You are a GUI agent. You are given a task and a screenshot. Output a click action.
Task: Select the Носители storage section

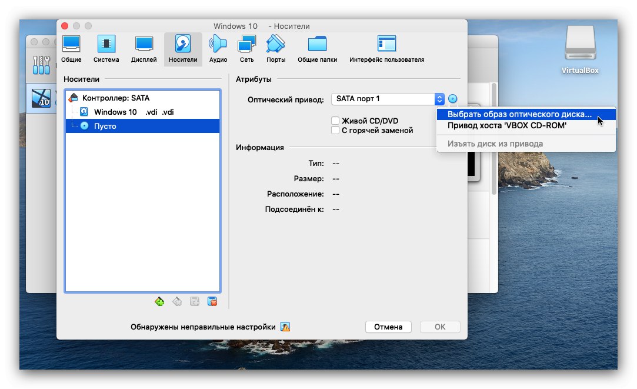click(x=183, y=49)
